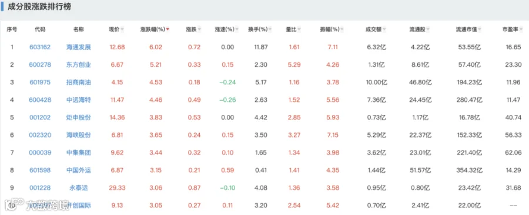529x215 pixels.
Task: Open stock code 601975
Action: click(40, 82)
